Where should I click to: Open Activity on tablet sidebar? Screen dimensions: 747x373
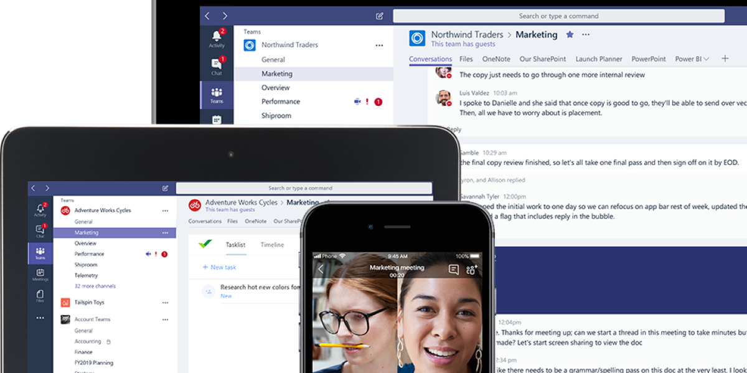(x=40, y=209)
